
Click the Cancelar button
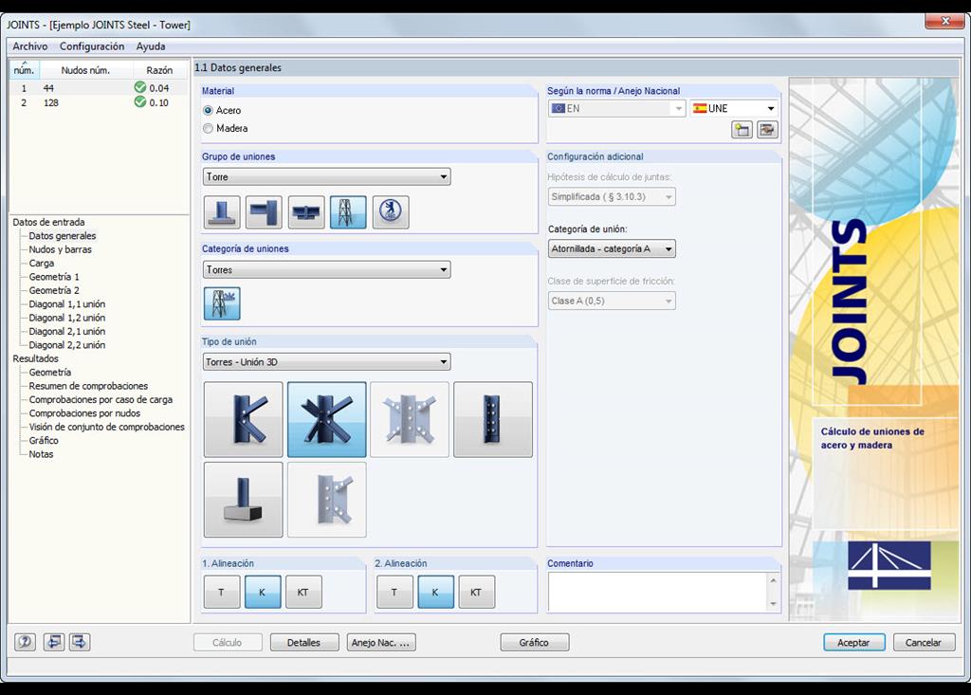[x=924, y=642]
